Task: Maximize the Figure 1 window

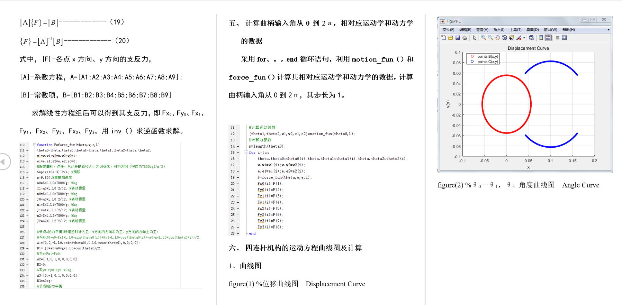Action: tap(593, 20)
